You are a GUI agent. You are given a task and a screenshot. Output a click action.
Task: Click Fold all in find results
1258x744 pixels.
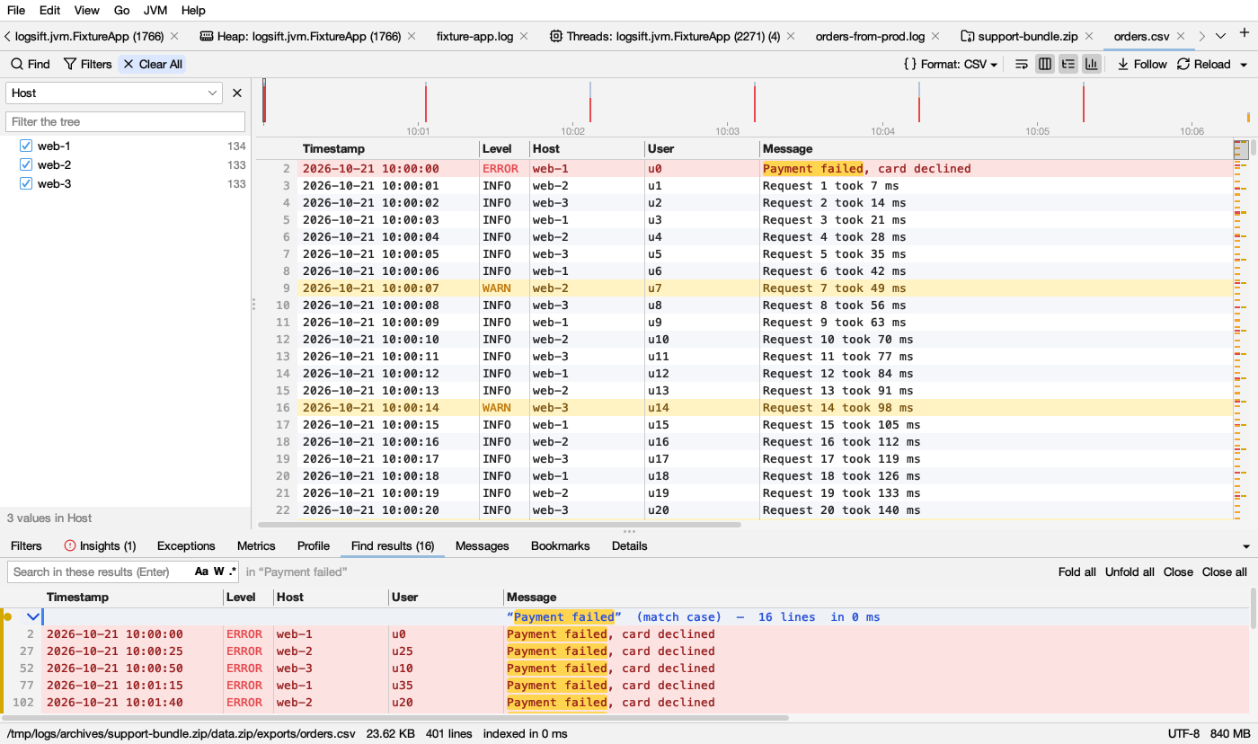[1077, 571]
